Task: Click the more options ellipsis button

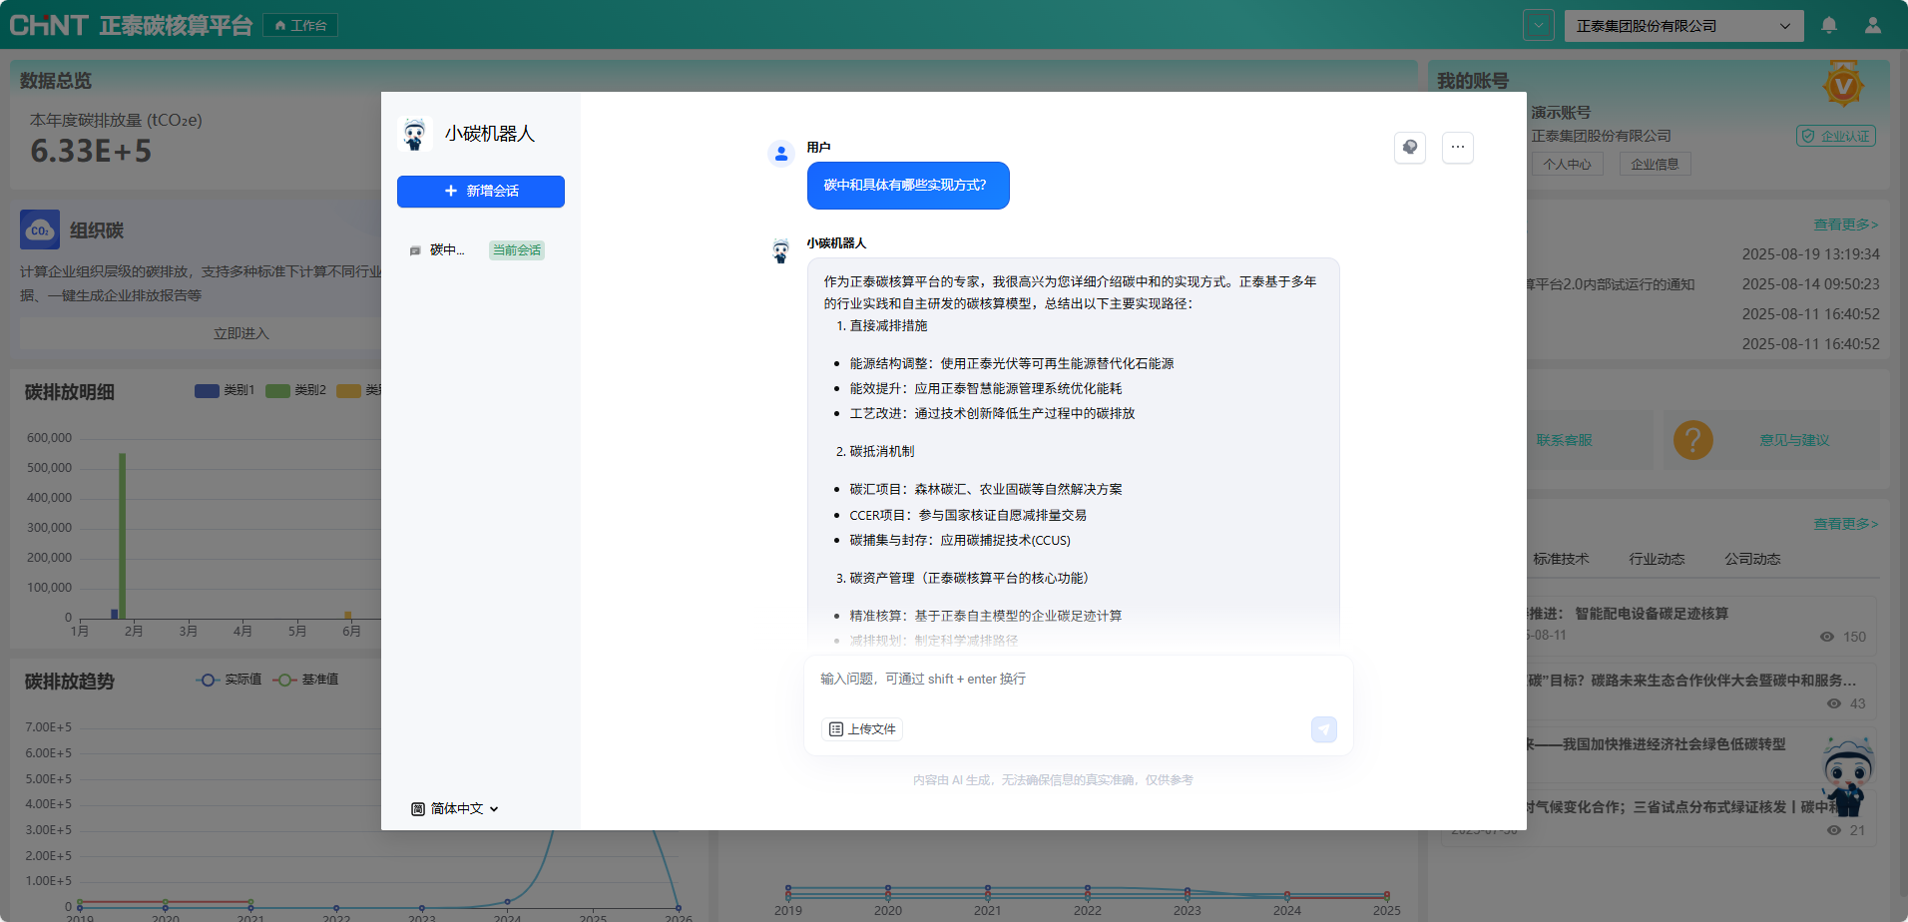Action: 1458,148
